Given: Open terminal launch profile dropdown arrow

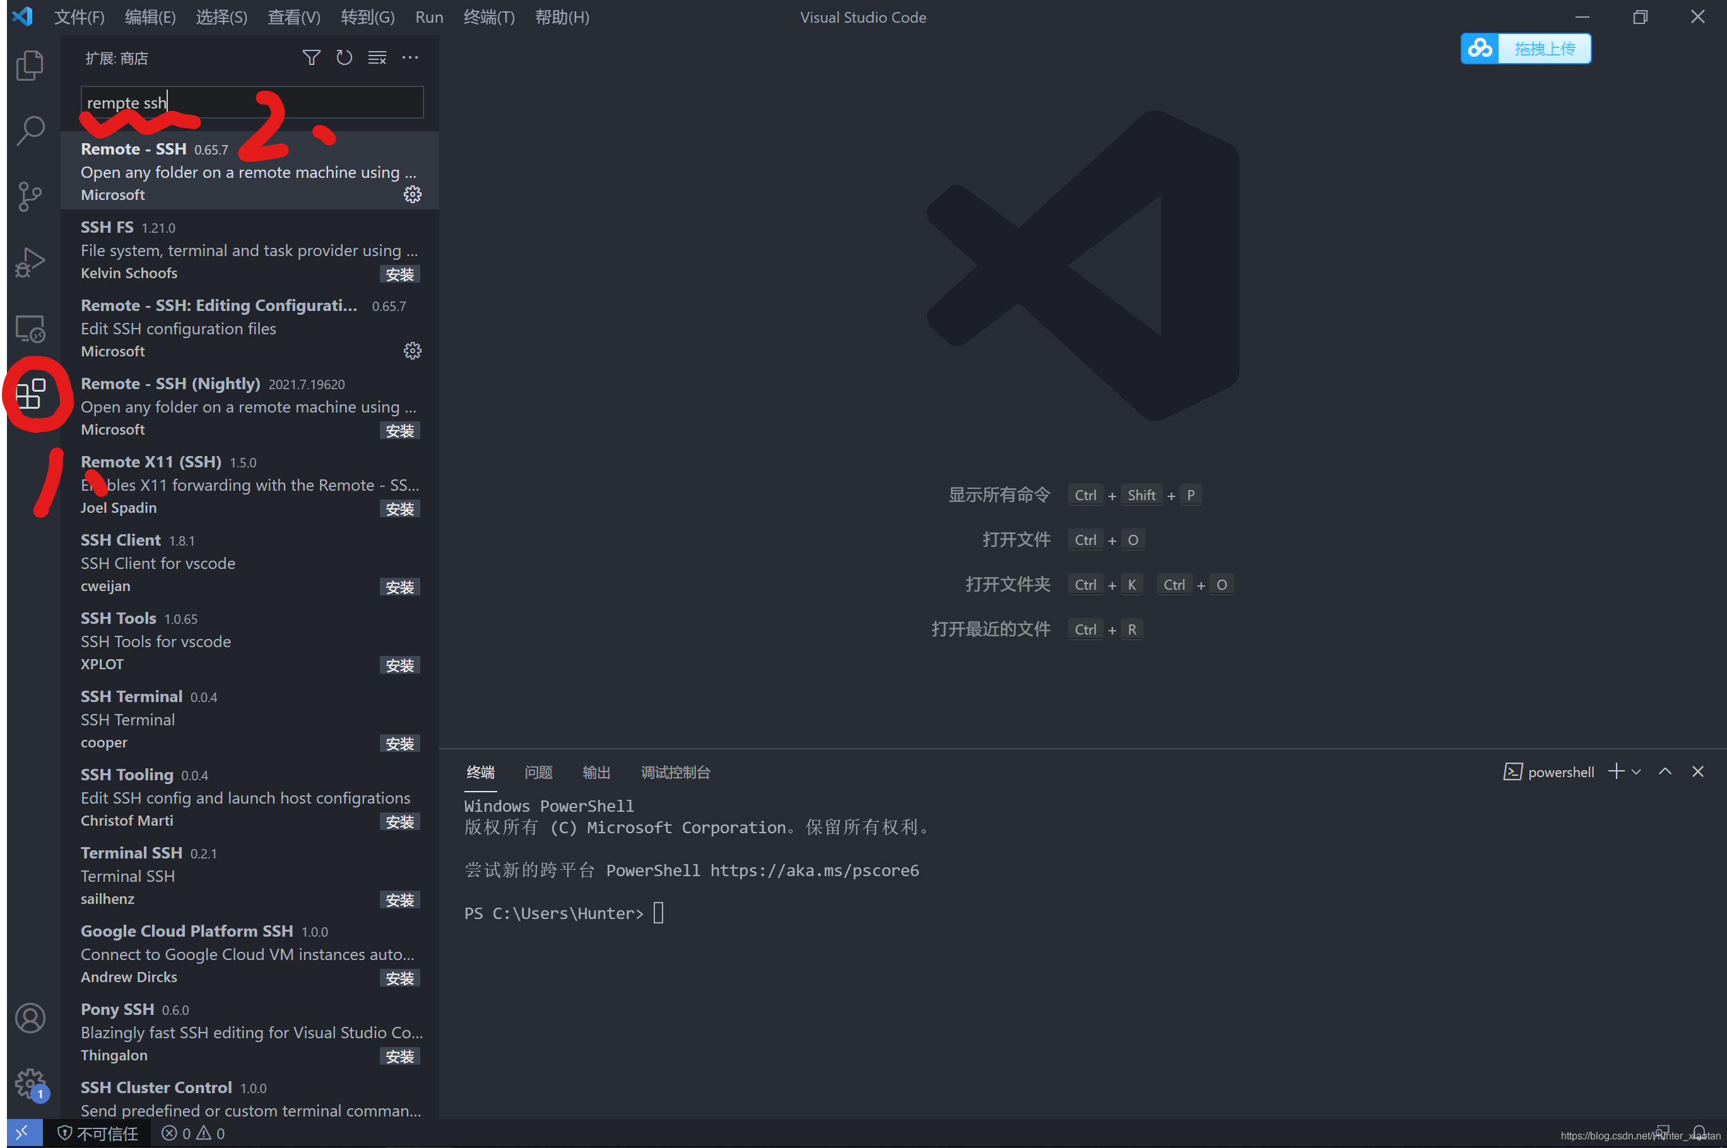Looking at the screenshot, I should (1636, 771).
